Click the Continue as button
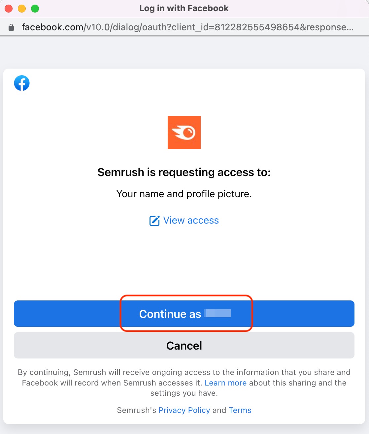Viewport: 369px width, 434px height. (184, 314)
